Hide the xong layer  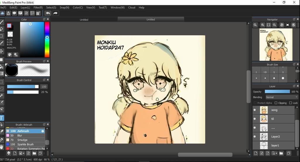(255, 110)
